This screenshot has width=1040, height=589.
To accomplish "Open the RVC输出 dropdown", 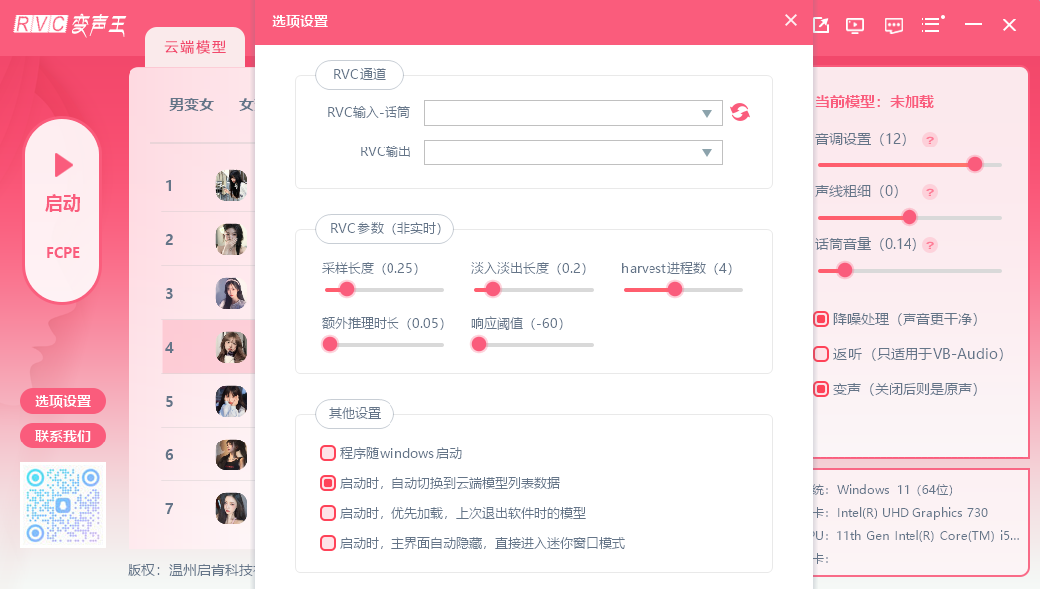I will point(573,151).
